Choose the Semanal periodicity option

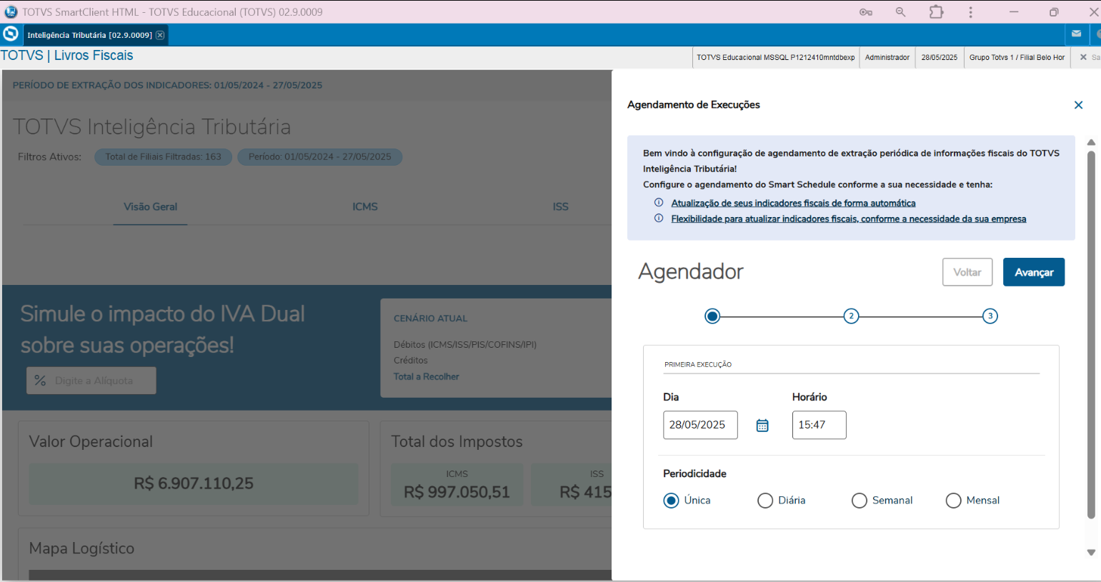[x=860, y=501]
